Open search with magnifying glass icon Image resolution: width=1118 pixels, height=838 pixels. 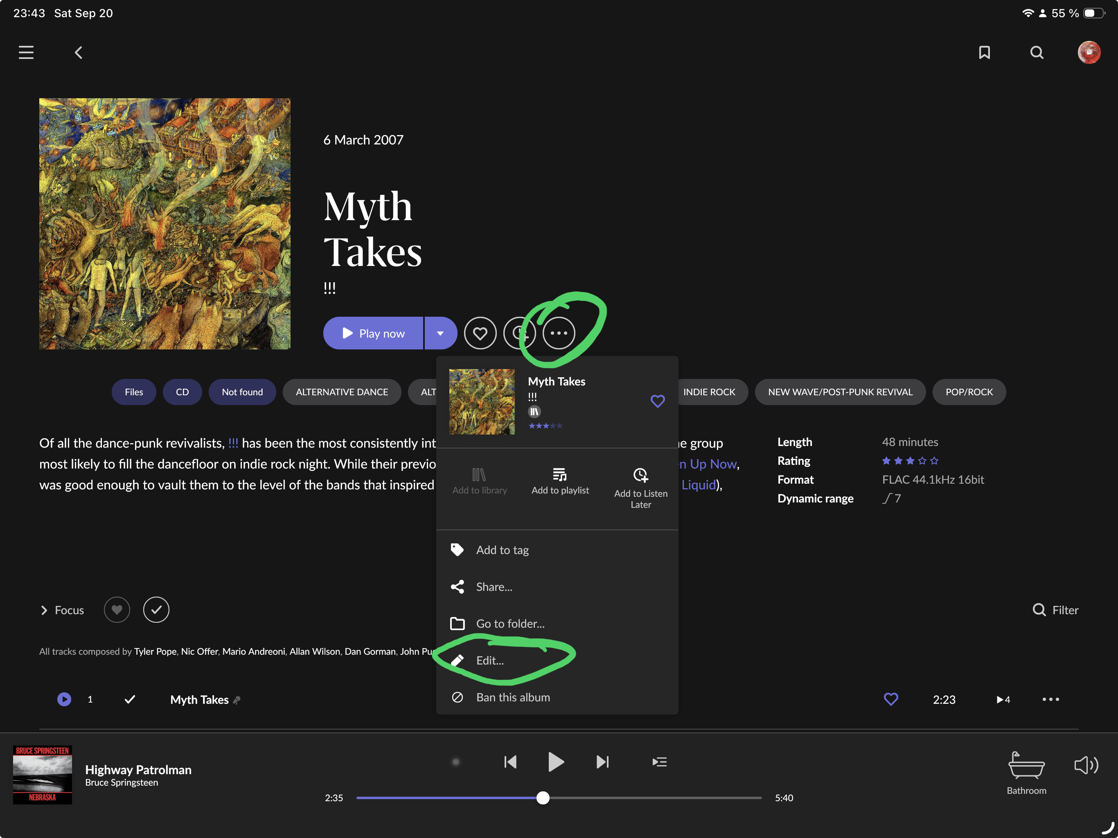coord(1036,52)
